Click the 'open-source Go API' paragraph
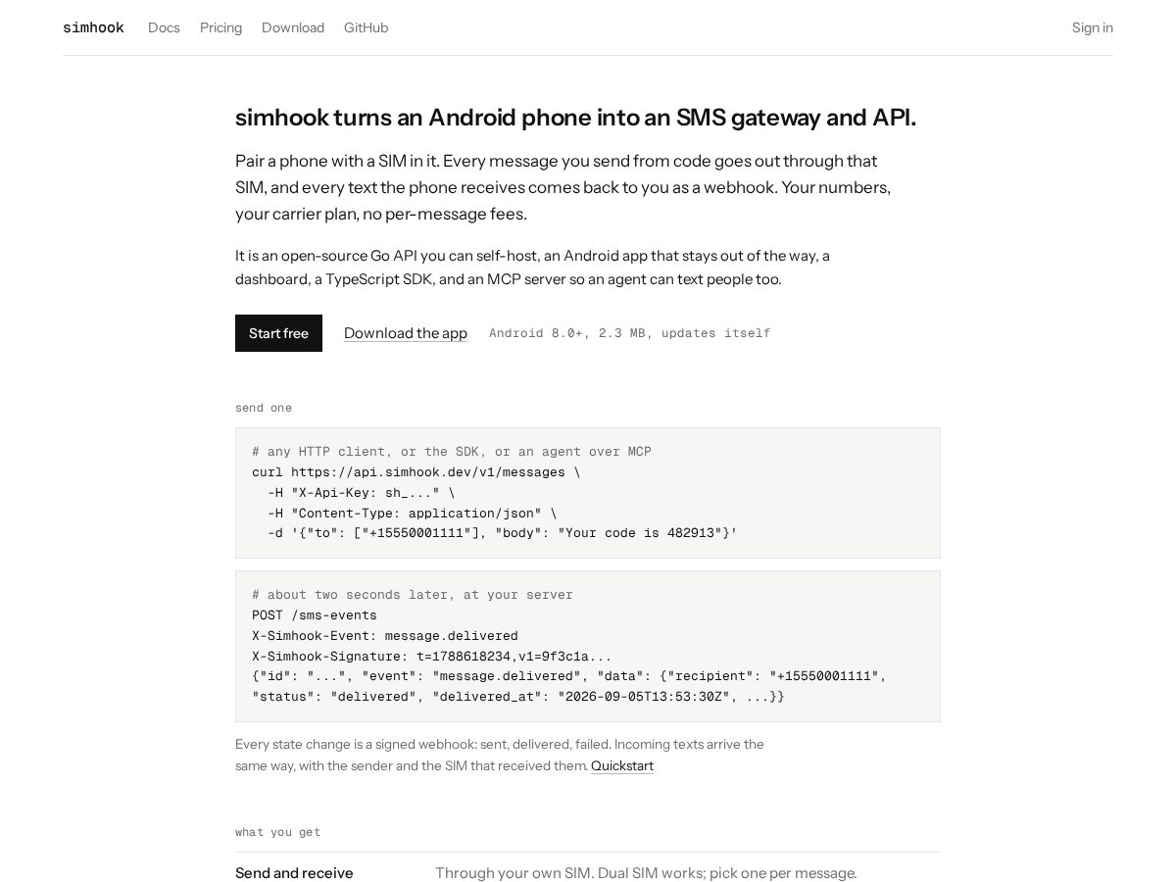 (x=532, y=268)
